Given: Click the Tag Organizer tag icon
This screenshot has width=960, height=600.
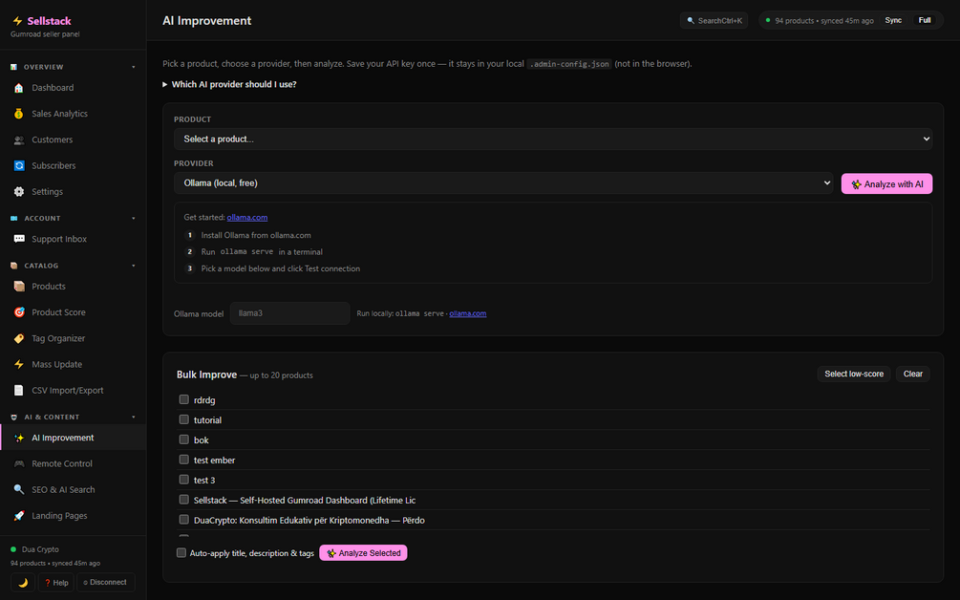Looking at the screenshot, I should 19,338.
